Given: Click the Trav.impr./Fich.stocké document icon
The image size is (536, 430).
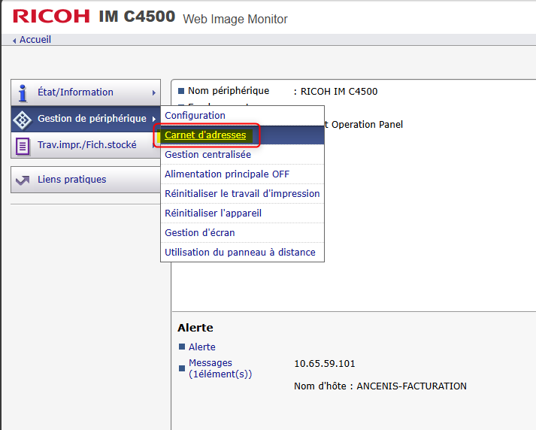Looking at the screenshot, I should click(23, 147).
